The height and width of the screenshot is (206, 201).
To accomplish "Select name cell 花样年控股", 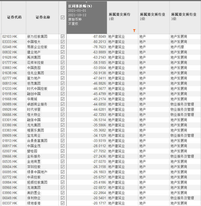I will (36, 63).
